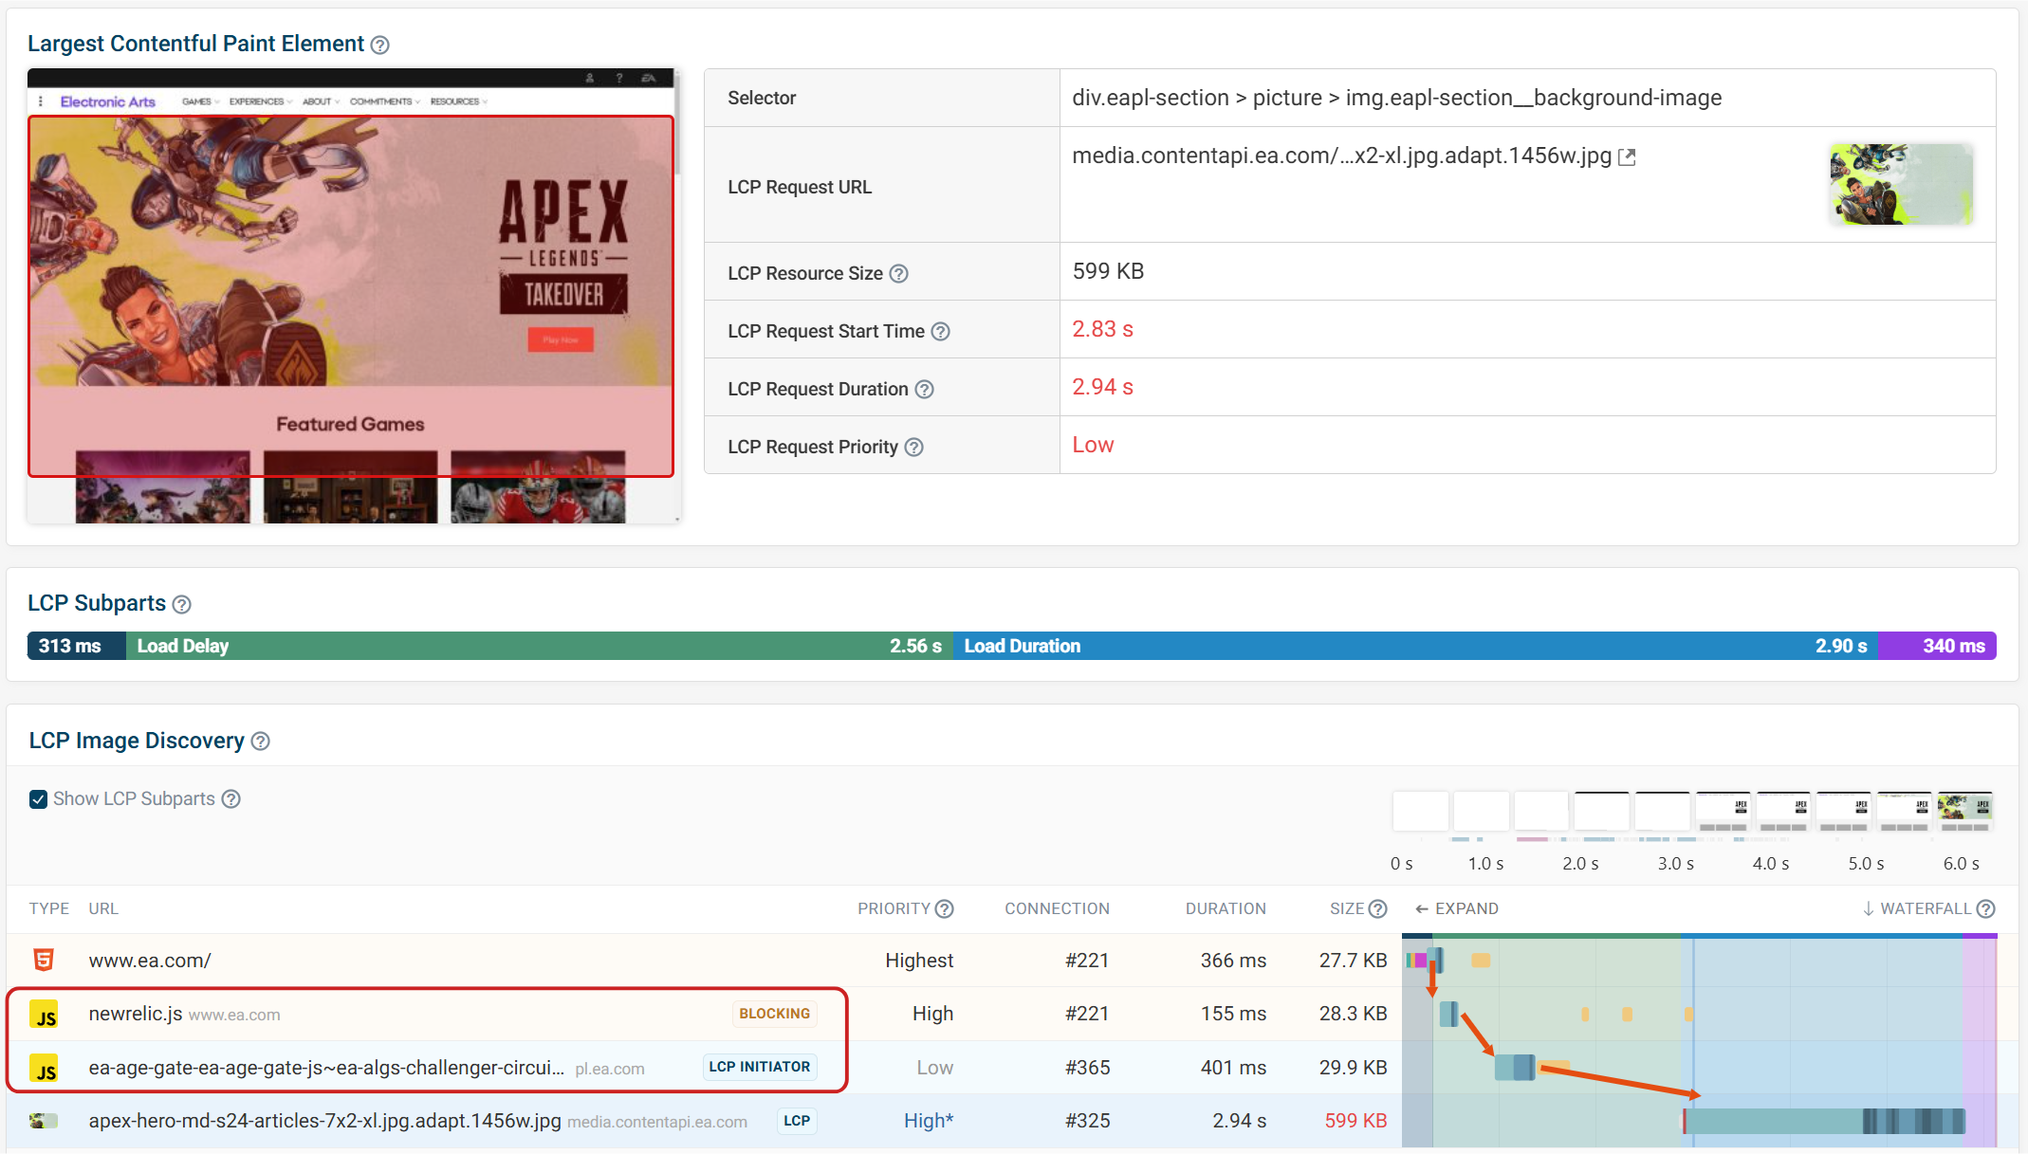Open the newrelic.js request row
The image size is (2028, 1154).
[x=1012, y=1014]
